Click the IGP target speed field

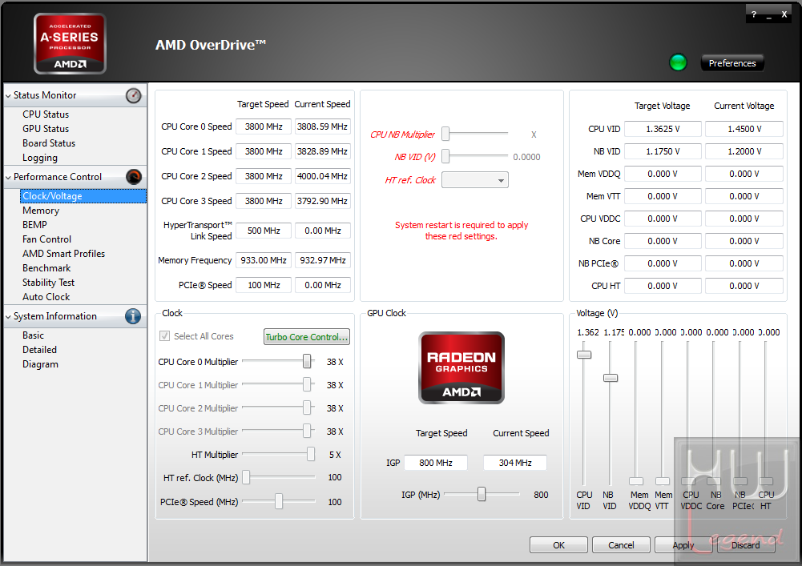(436, 463)
